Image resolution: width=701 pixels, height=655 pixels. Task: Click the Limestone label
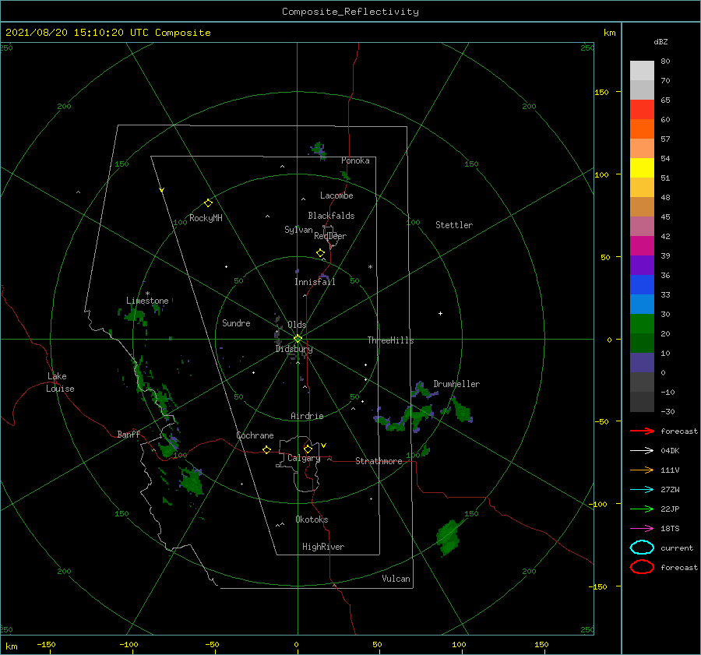pyautogui.click(x=147, y=301)
